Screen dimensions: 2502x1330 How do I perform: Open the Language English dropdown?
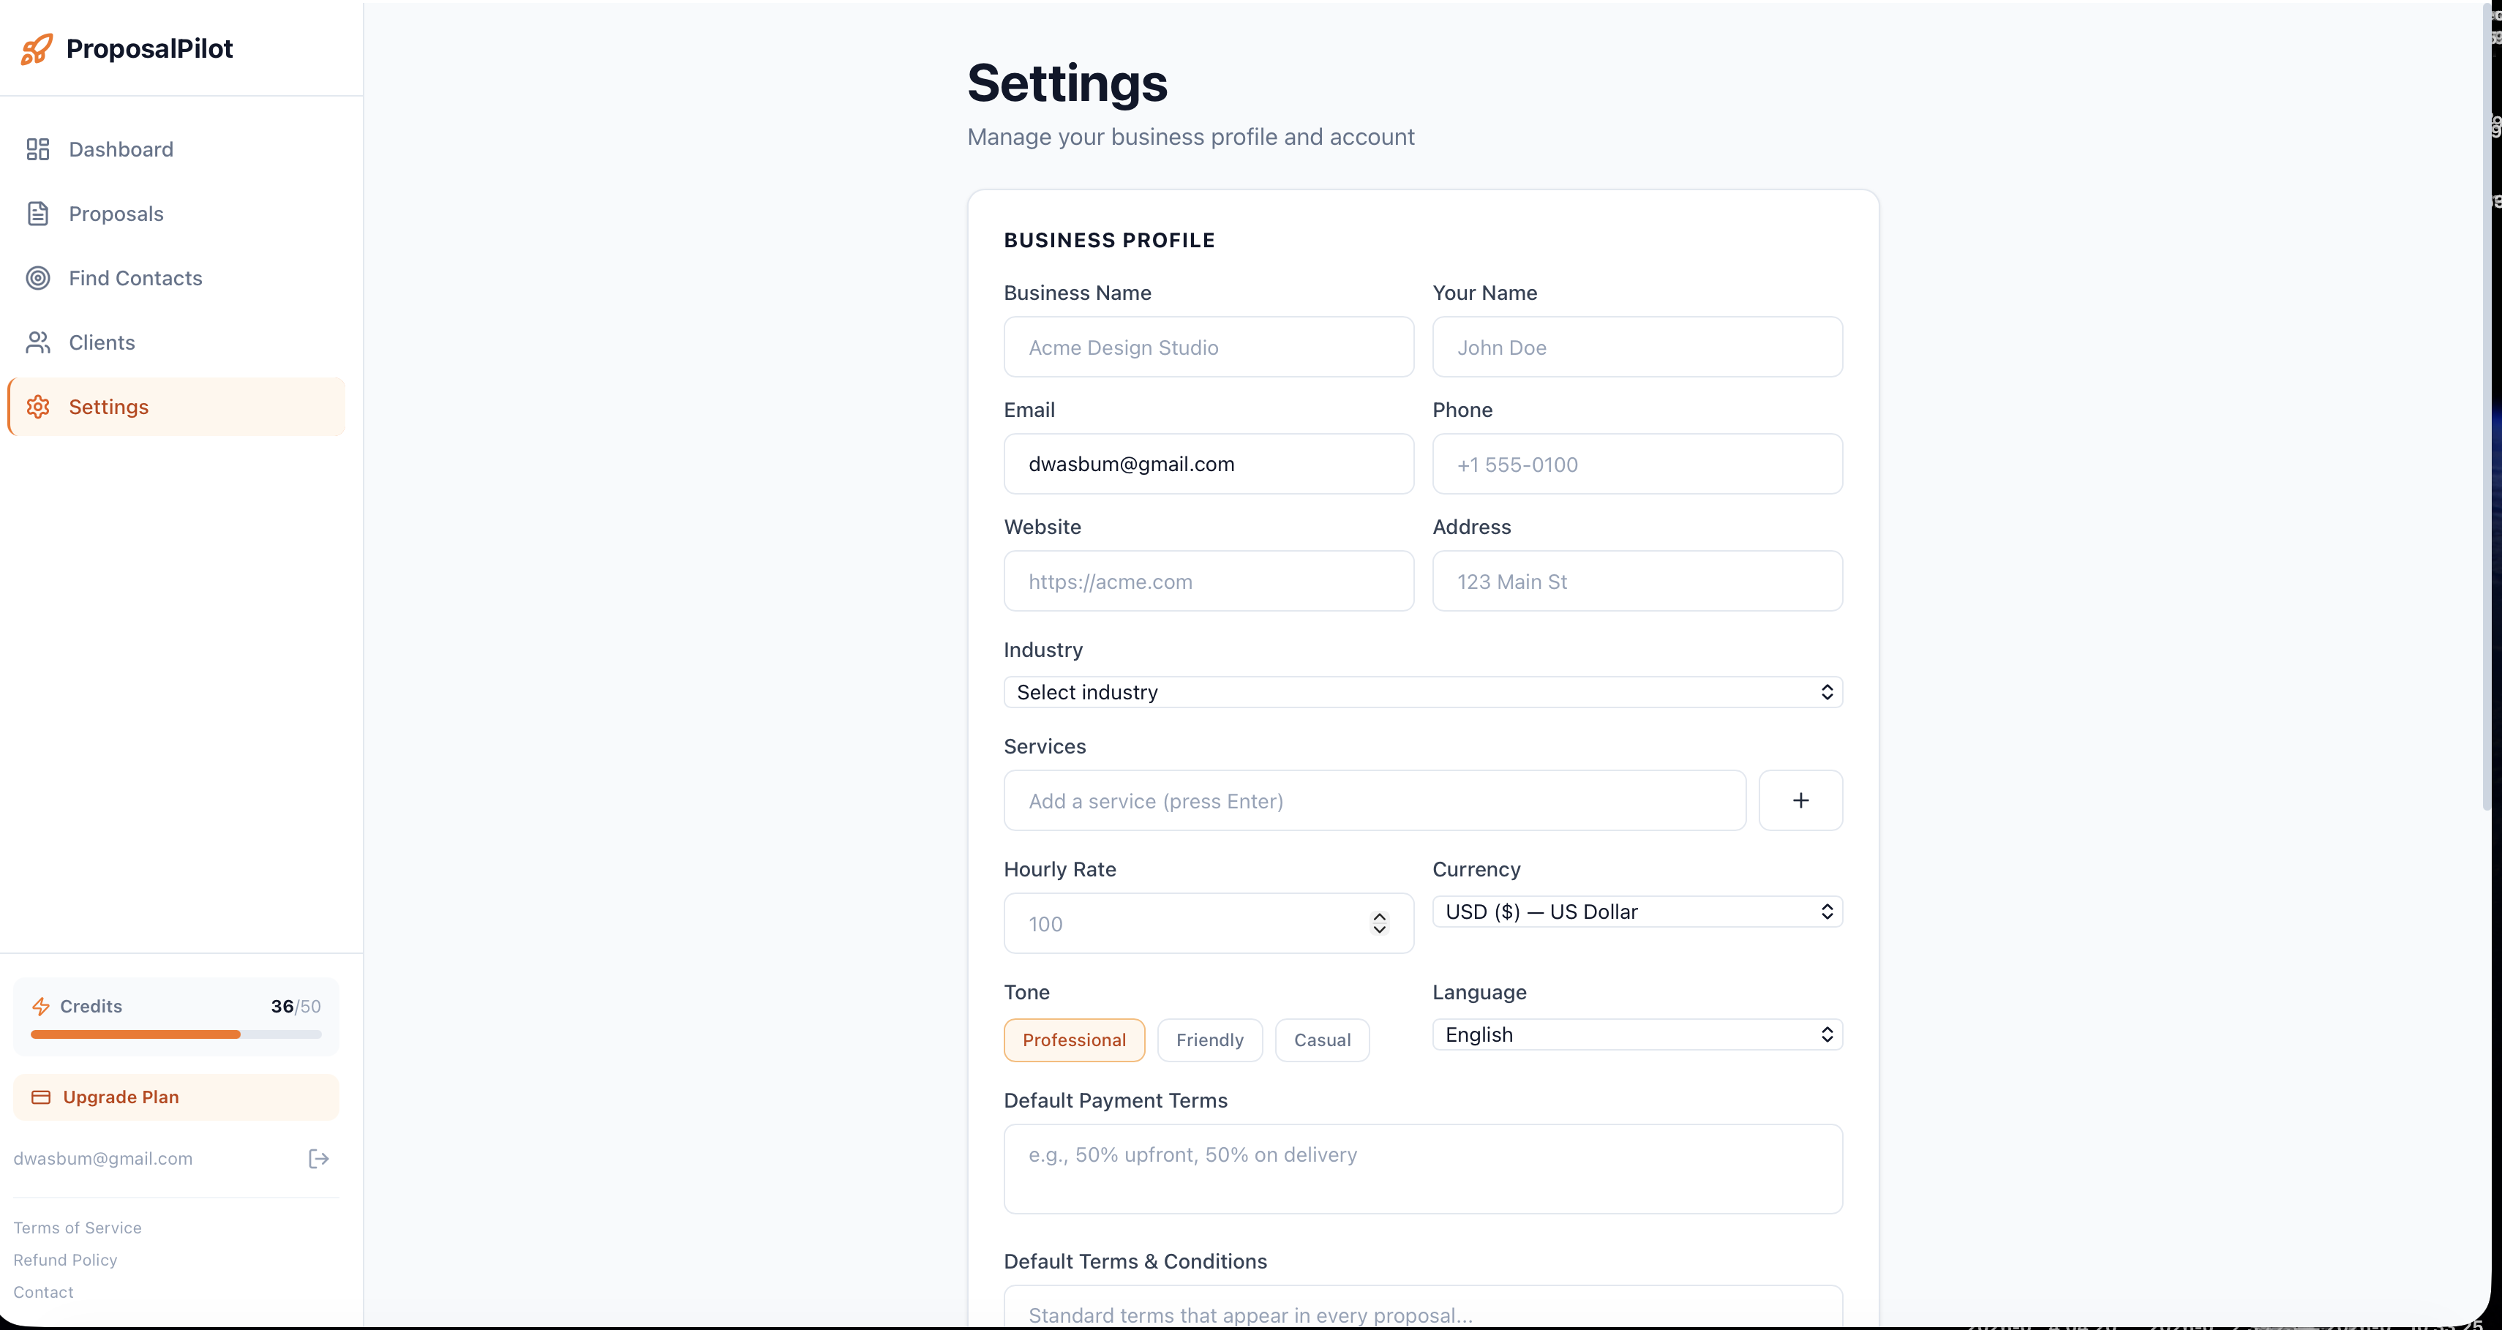pos(1637,1034)
